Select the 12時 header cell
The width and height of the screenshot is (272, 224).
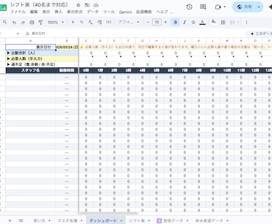point(255,70)
